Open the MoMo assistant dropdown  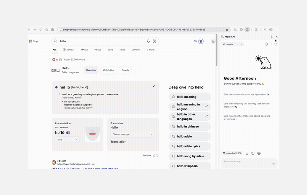point(232,44)
